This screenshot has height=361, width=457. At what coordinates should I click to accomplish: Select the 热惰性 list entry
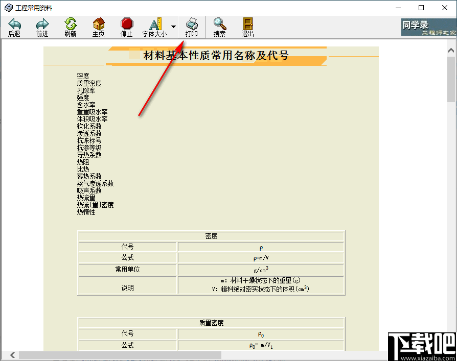(86, 212)
